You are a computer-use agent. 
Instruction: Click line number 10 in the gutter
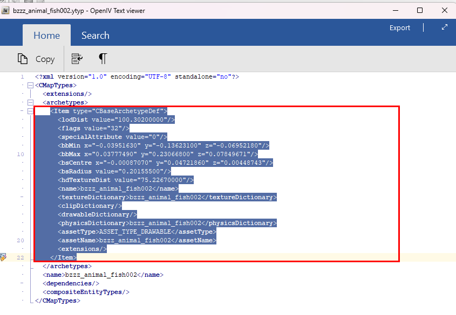tap(21, 154)
